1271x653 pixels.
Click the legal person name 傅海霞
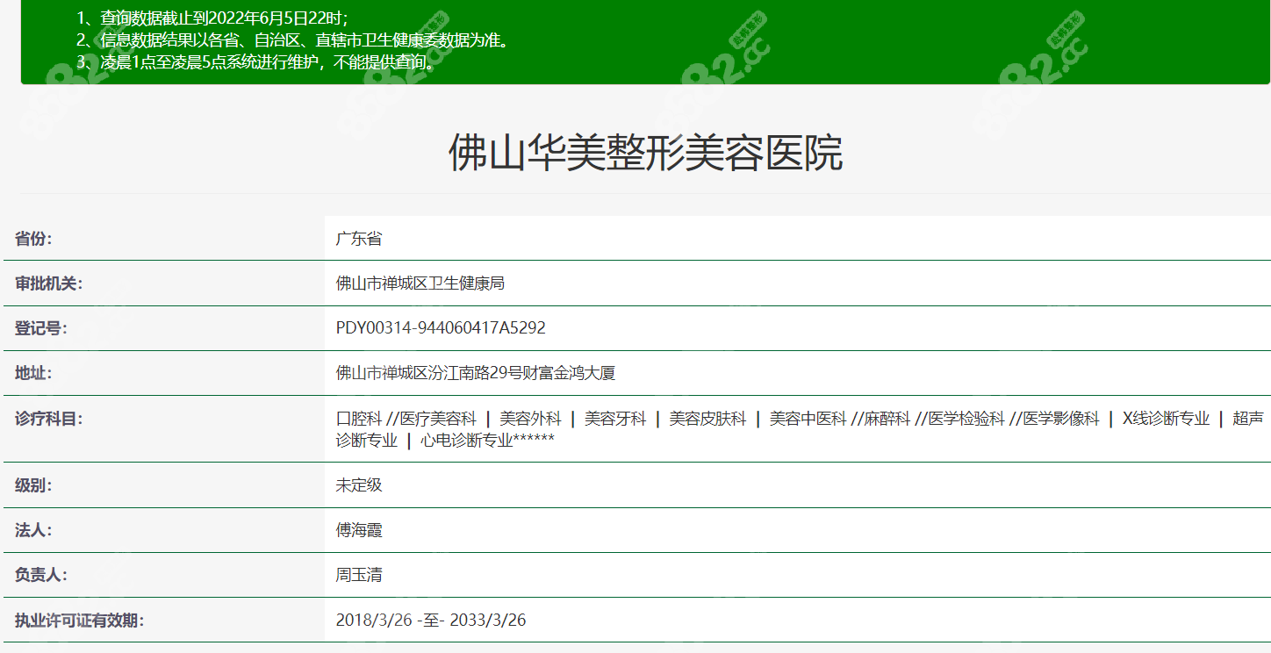tap(359, 530)
